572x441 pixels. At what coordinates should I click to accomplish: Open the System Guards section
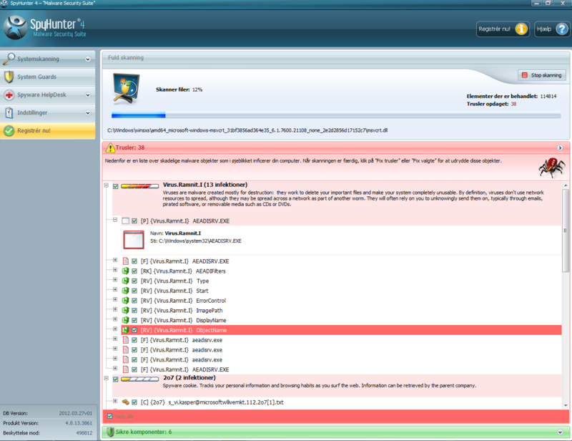[x=47, y=77]
